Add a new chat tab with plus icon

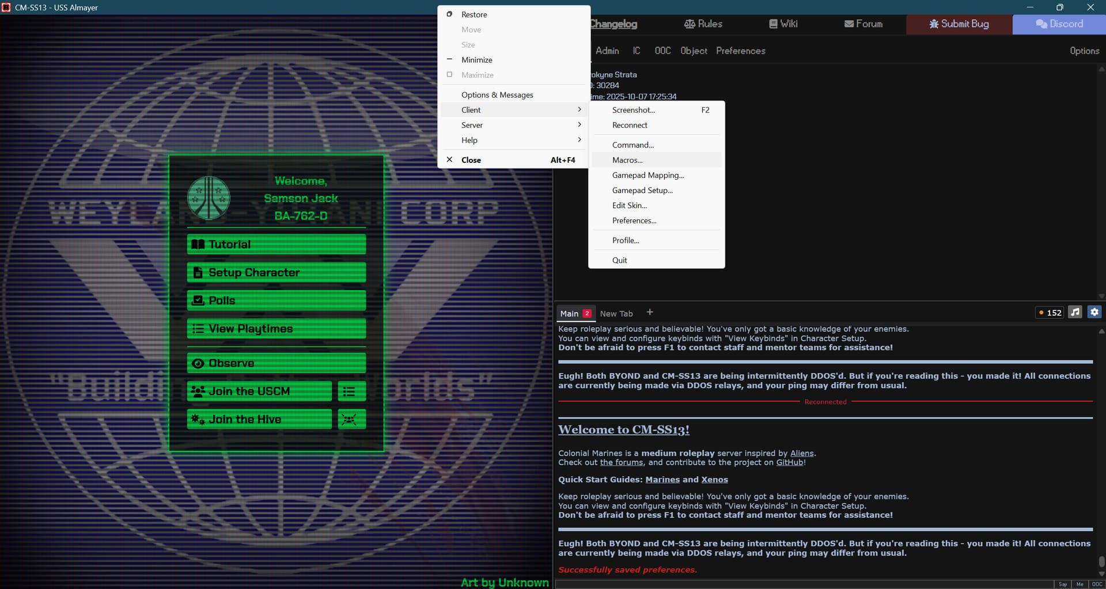650,312
